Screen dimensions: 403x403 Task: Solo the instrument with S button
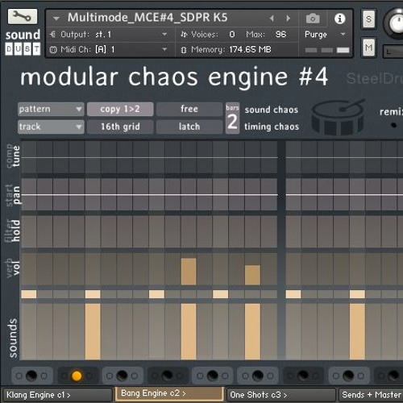pos(368,19)
